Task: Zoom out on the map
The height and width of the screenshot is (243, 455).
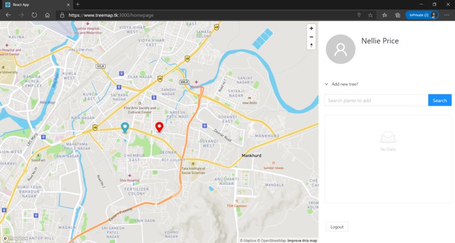Action: pyautogui.click(x=311, y=37)
